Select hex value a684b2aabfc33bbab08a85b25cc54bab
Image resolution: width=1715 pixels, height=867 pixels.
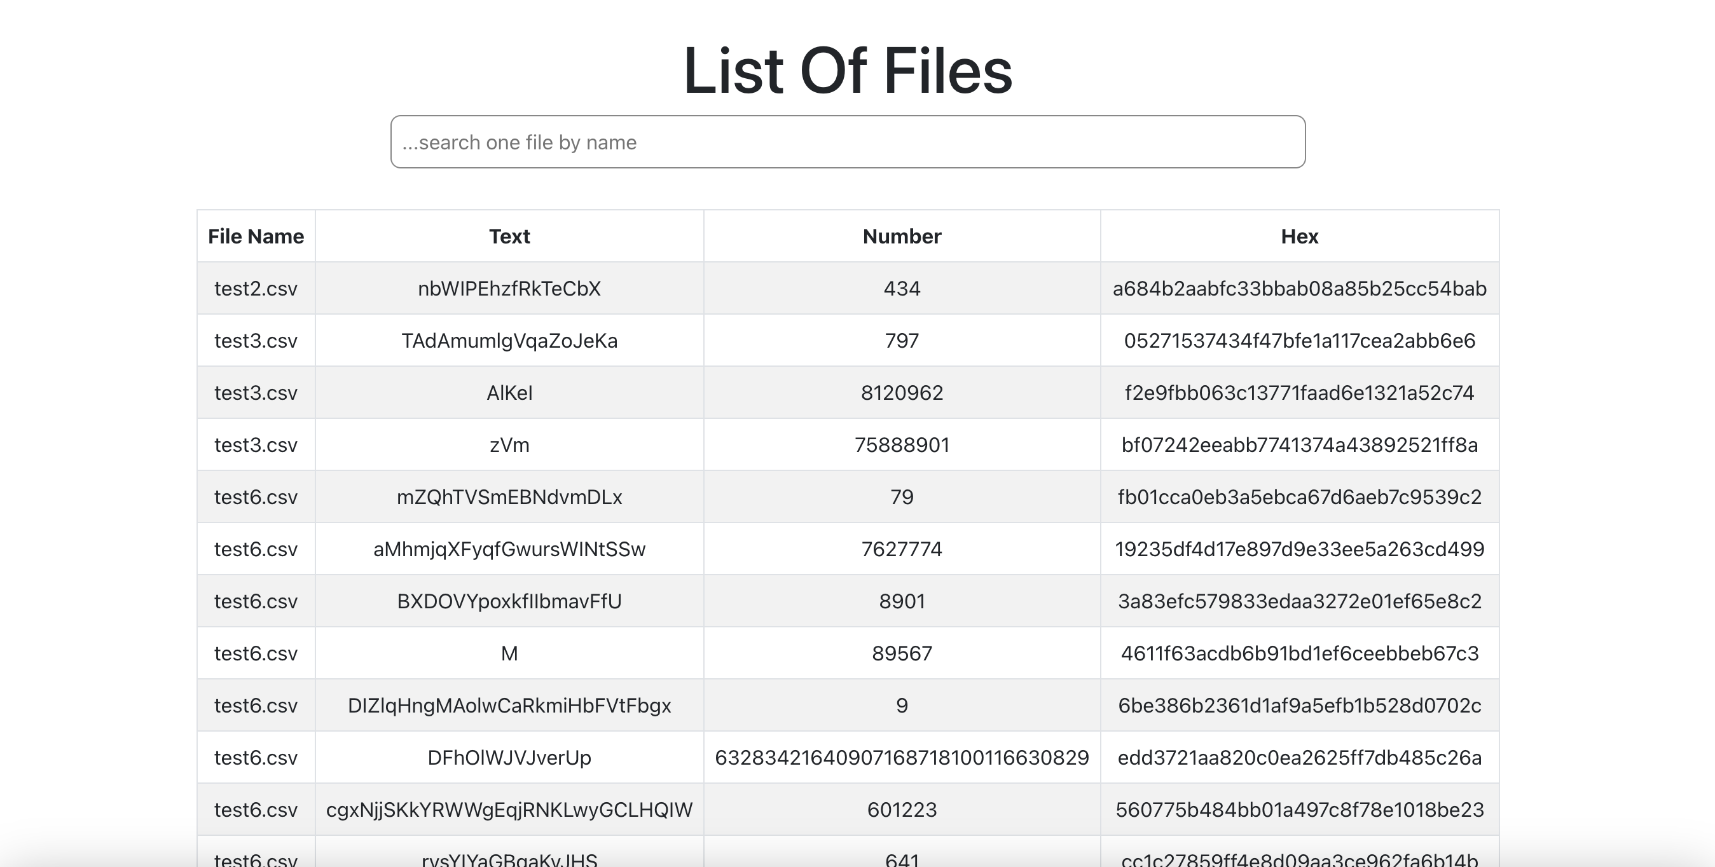tap(1299, 288)
